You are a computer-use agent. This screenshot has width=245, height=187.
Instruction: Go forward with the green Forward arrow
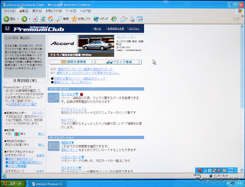click(x=24, y=19)
